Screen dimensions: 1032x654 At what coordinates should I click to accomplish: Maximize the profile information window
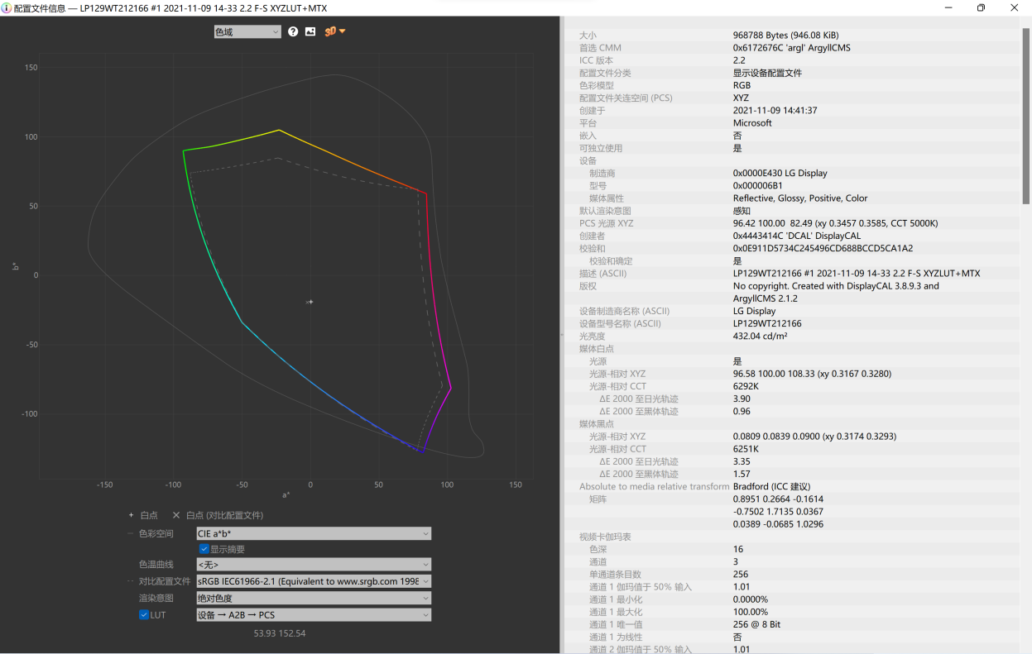coord(981,8)
